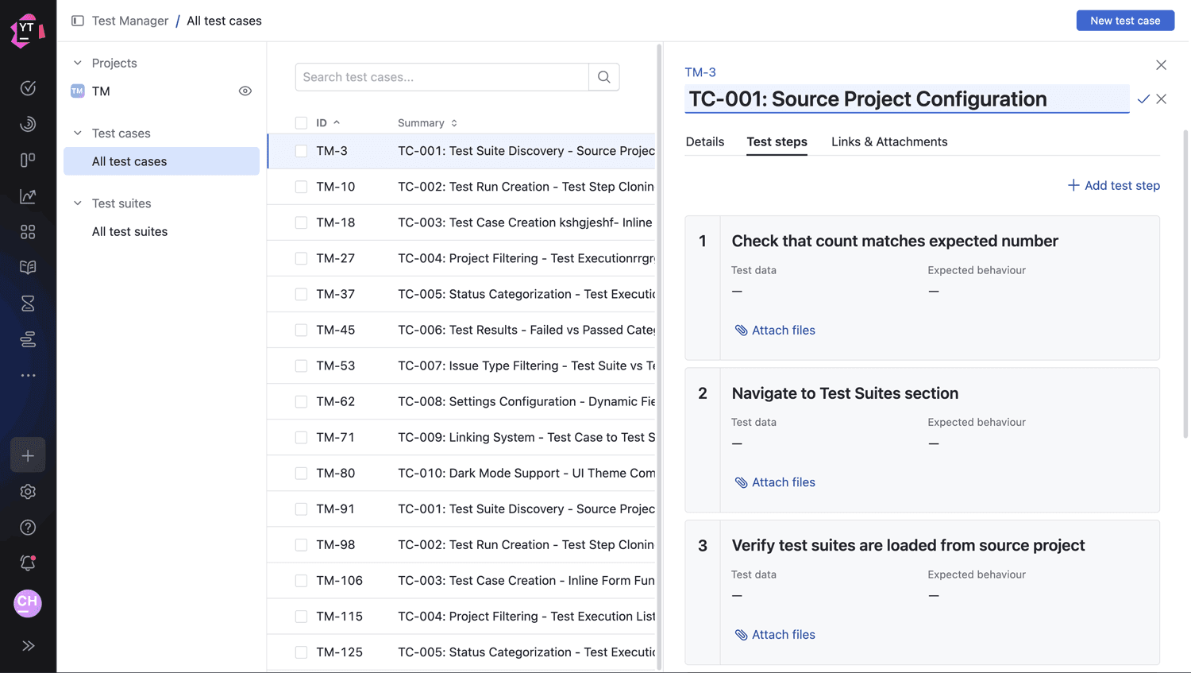The image size is (1191, 673).
Task: Click the New test case button
Action: [1125, 20]
